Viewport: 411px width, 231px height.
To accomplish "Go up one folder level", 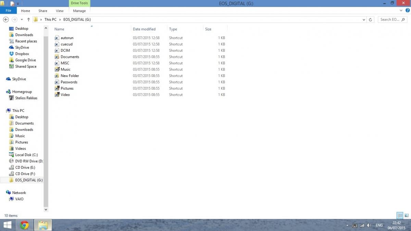I will [28, 20].
